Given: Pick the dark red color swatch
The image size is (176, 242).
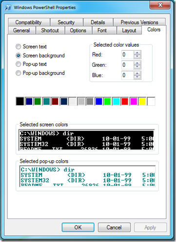Looking at the screenshot, I should [55, 101].
